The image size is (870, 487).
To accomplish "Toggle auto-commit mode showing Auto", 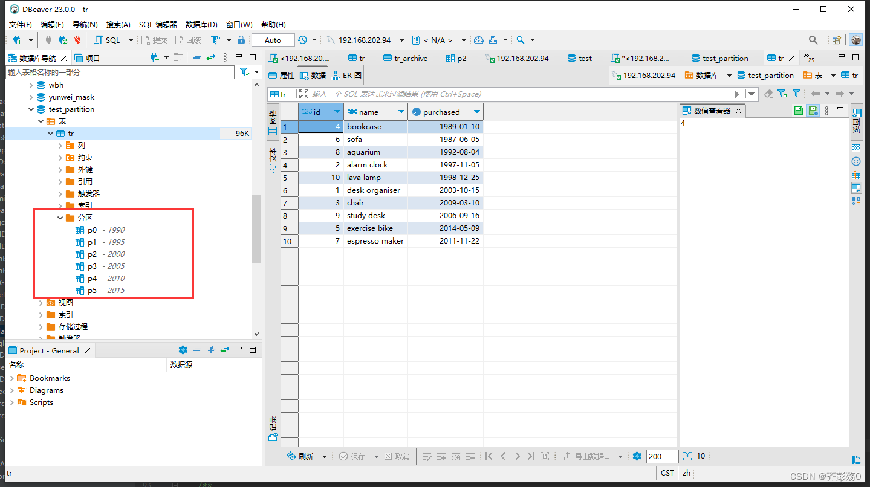I will point(272,40).
